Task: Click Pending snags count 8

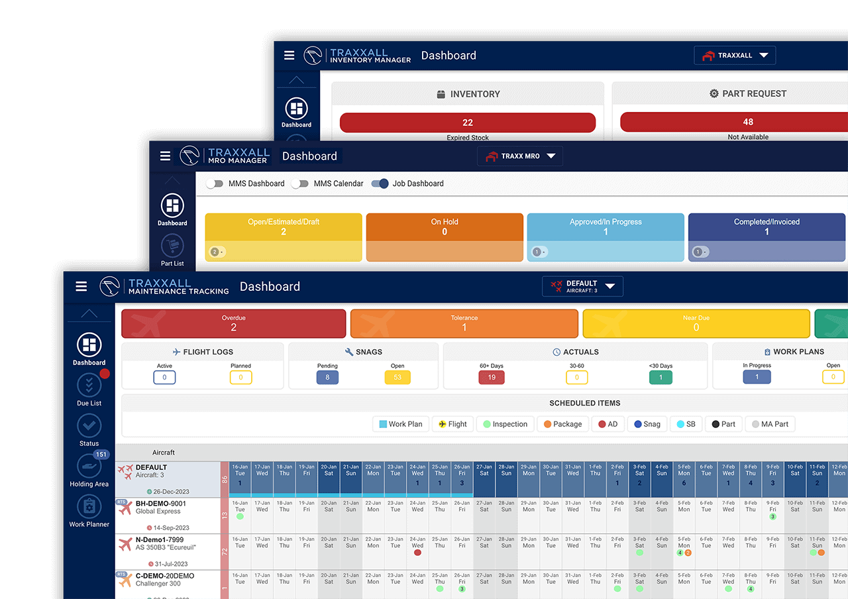Action: (x=327, y=378)
